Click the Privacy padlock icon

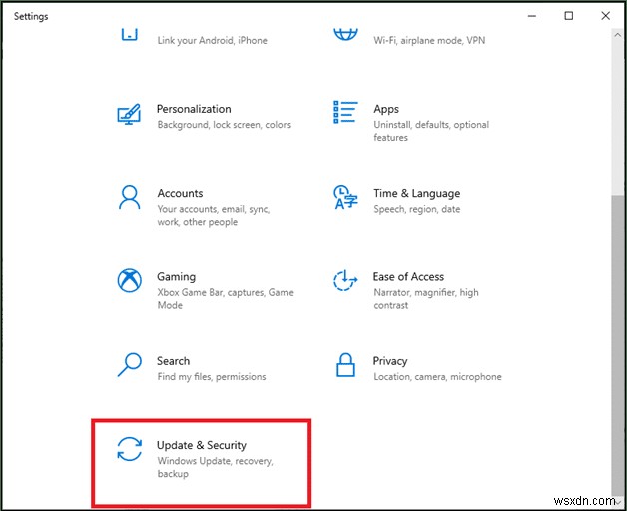point(345,364)
